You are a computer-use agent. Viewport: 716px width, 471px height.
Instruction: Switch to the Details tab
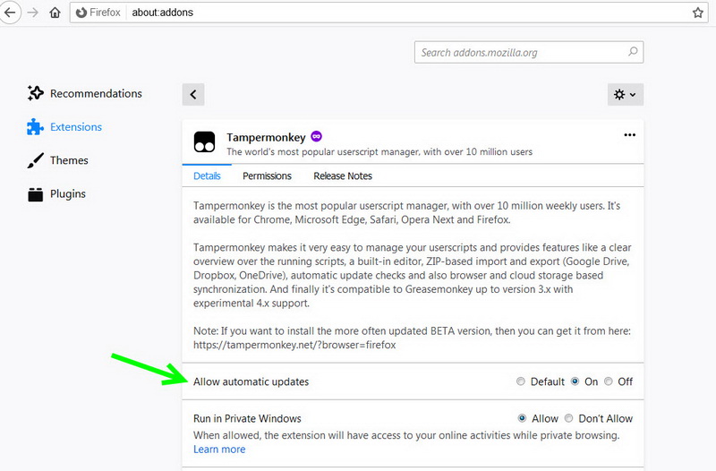(x=207, y=176)
